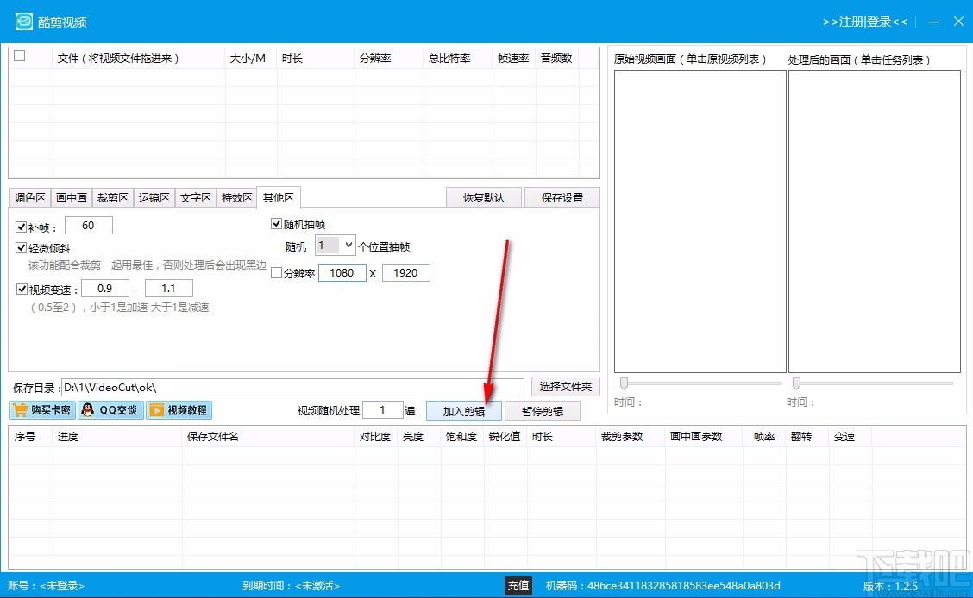Viewport: 973px width, 598px height.
Task: Click the 画中画参数 column header
Action: pos(705,436)
